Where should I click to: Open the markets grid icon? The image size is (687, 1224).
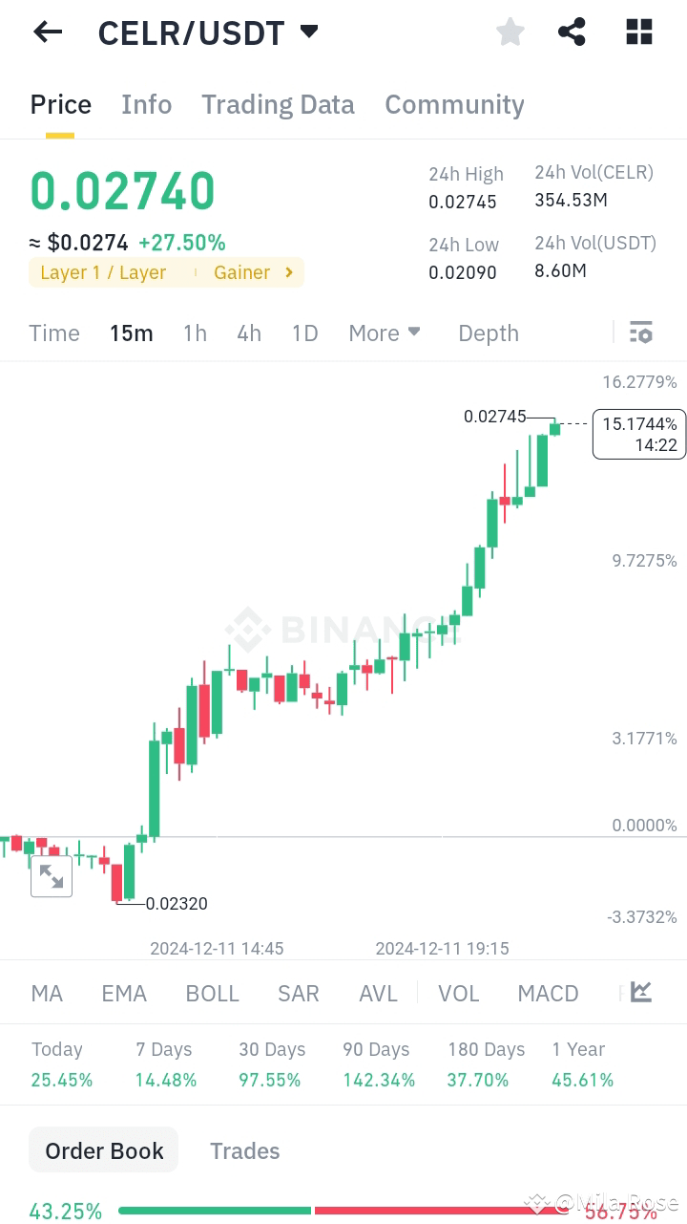[638, 32]
